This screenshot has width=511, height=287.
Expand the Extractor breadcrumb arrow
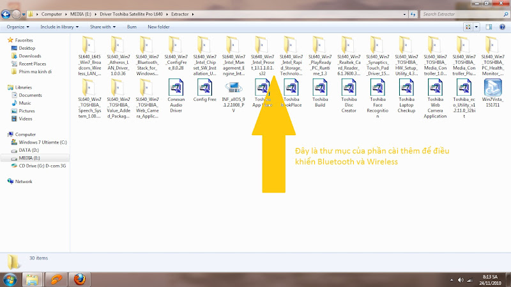pos(193,14)
